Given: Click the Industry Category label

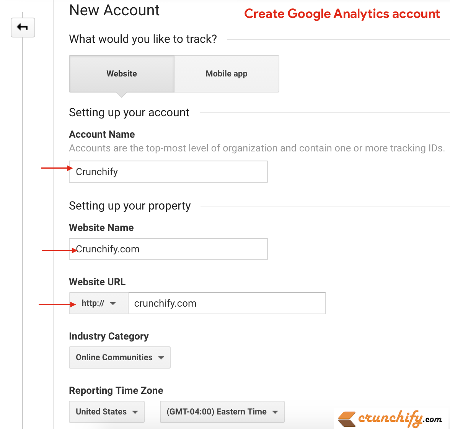Looking at the screenshot, I should tap(109, 336).
